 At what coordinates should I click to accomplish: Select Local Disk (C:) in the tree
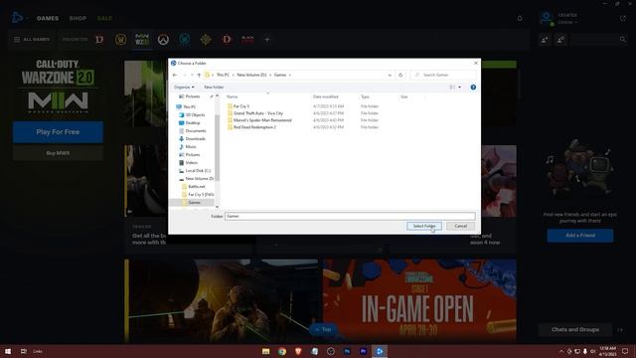pyautogui.click(x=198, y=171)
